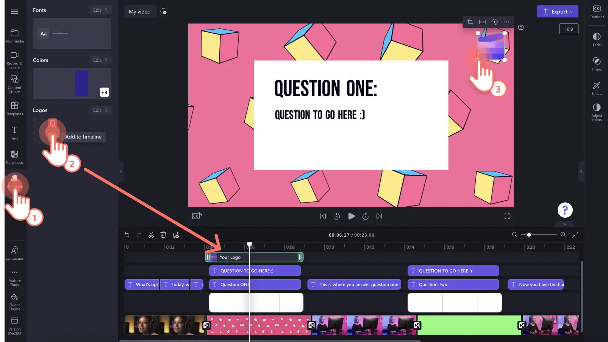Click Add to timeline button

pos(83,137)
